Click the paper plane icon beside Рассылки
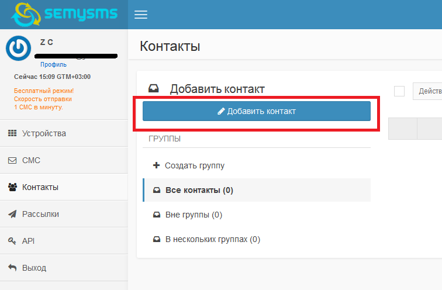 point(12,214)
